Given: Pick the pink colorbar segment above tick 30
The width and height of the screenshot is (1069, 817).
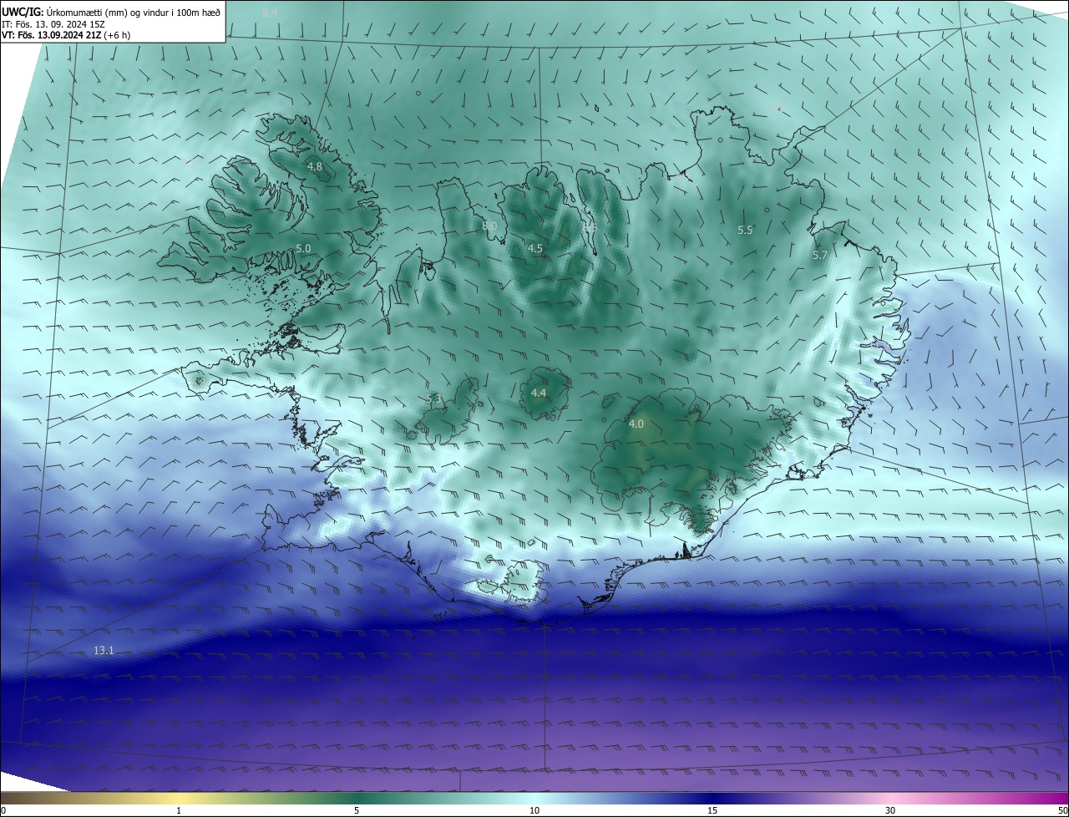Looking at the screenshot, I should coord(890,799).
